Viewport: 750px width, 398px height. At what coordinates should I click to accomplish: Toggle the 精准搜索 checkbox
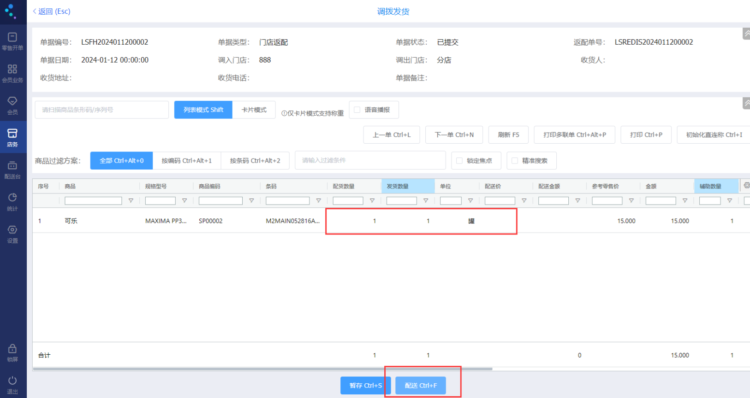pos(515,161)
